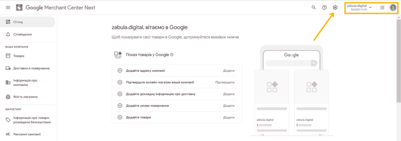This screenshot has width=401, height=141.
Task: Click Додати for company address
Action: pos(229,71)
